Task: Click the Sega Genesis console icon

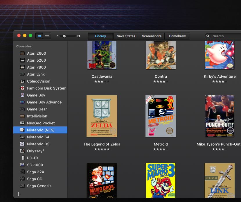Action: pyautogui.click(x=22, y=186)
